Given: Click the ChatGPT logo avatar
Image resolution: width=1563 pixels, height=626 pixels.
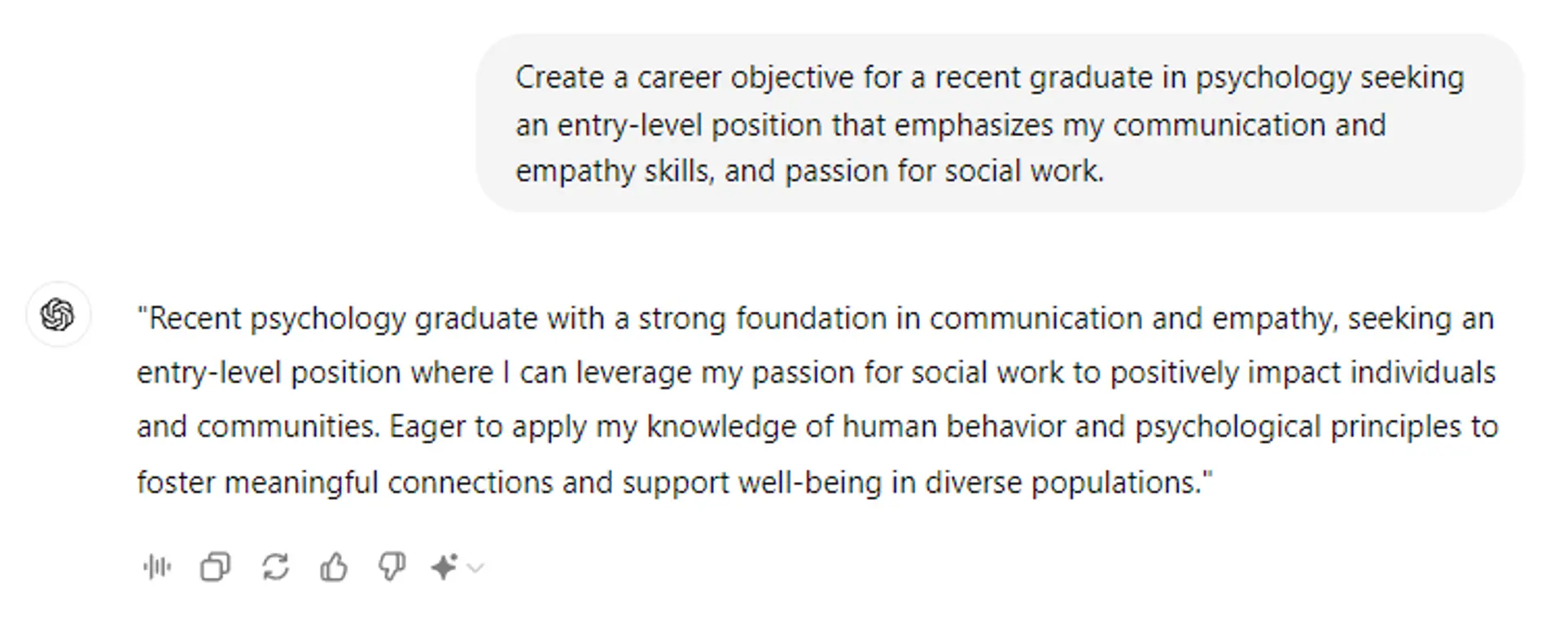Looking at the screenshot, I should [x=58, y=315].
